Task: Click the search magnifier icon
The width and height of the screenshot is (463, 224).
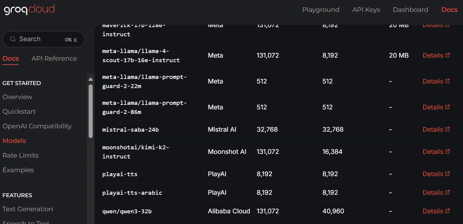Action: pyautogui.click(x=13, y=39)
